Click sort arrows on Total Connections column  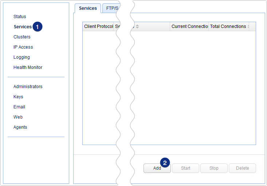(x=248, y=26)
